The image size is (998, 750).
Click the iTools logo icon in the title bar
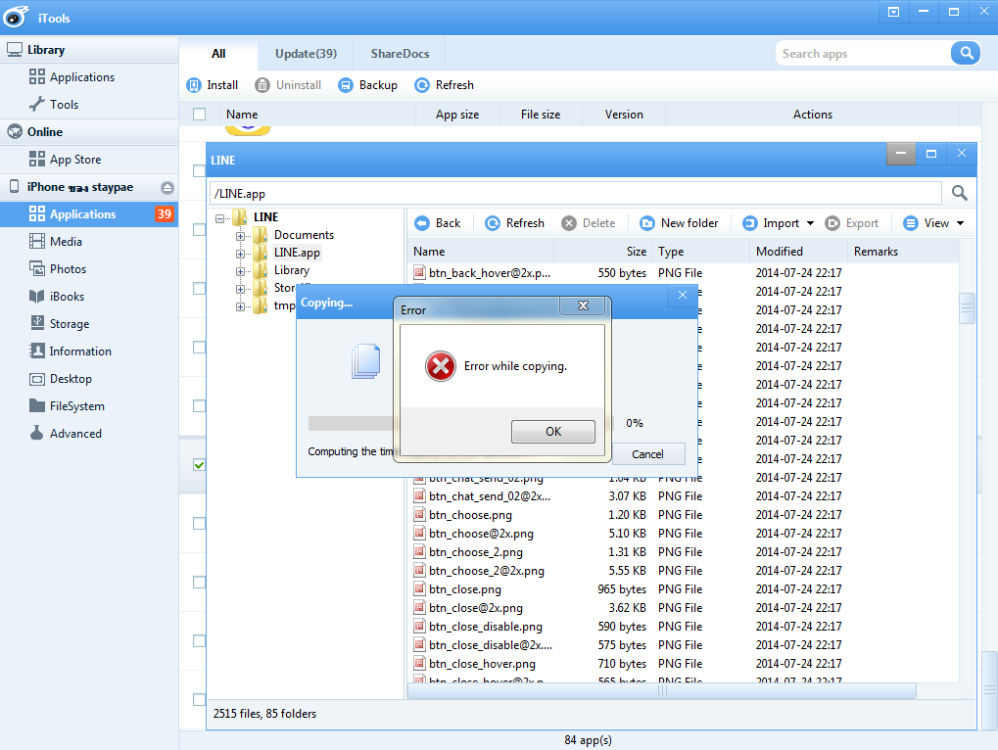(16, 18)
